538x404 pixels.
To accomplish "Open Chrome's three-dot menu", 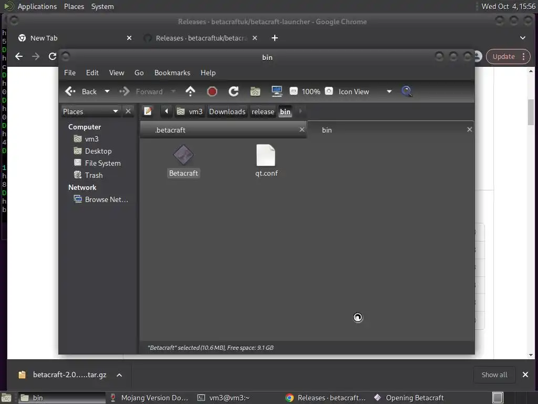I will (524, 57).
